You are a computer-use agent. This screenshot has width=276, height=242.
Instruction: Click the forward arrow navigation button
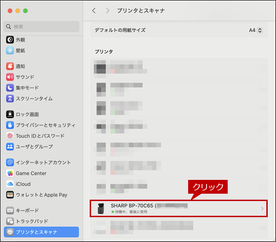pyautogui.click(x=108, y=10)
